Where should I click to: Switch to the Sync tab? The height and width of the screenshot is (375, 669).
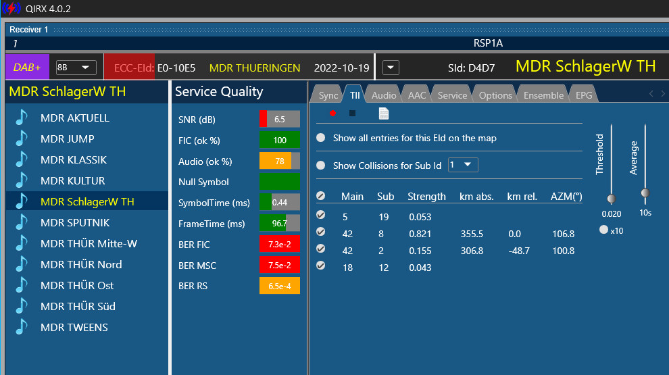pos(328,95)
